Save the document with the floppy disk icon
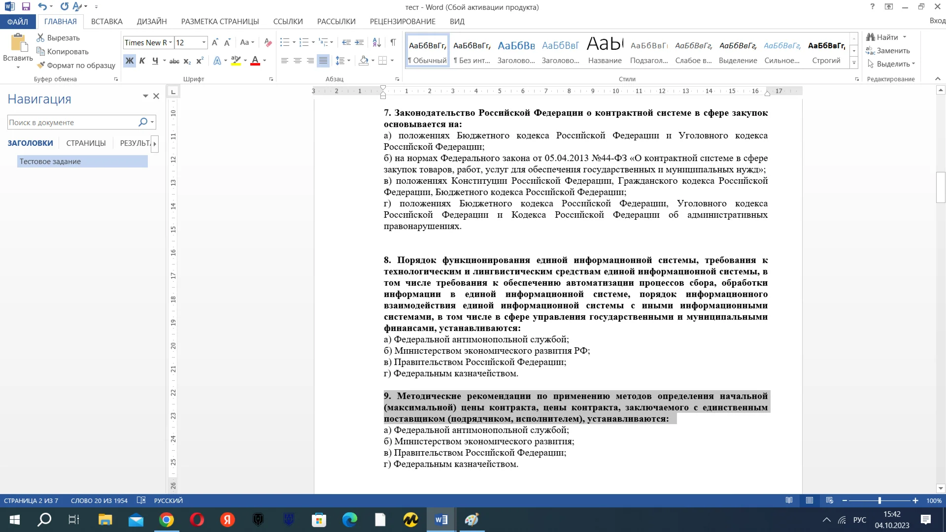946x532 pixels. tap(26, 7)
